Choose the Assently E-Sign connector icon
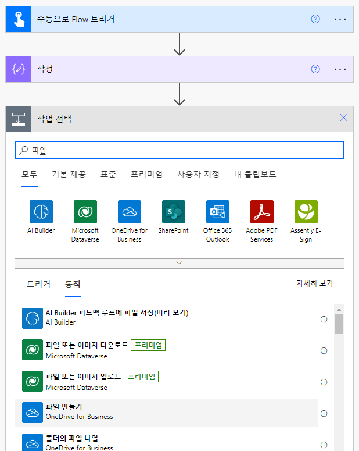This screenshot has width=359, height=451. pos(306,212)
